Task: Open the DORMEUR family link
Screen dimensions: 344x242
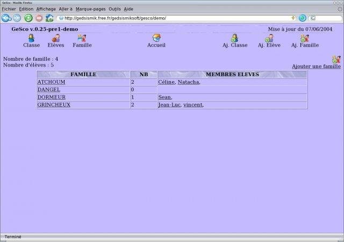Action: (52, 97)
